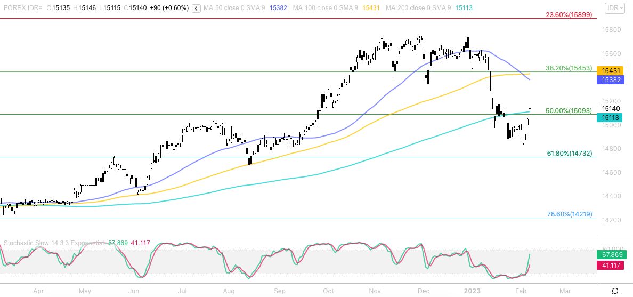This screenshot has height=297, width=633.
Task: Open the IDR currency dropdown
Action: tap(615, 8)
